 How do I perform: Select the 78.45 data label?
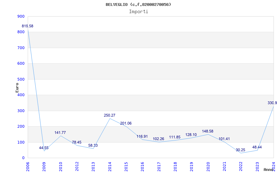click(x=77, y=142)
